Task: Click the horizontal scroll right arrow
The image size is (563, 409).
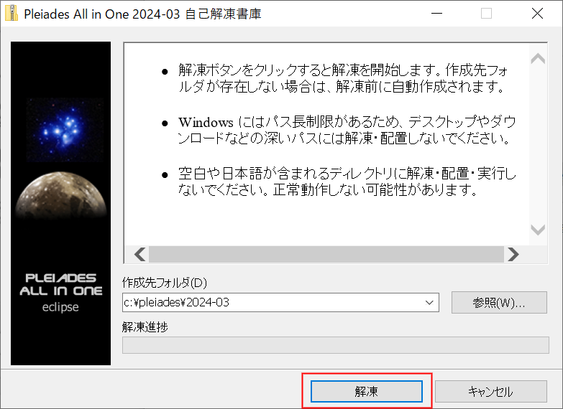Action: (x=513, y=254)
